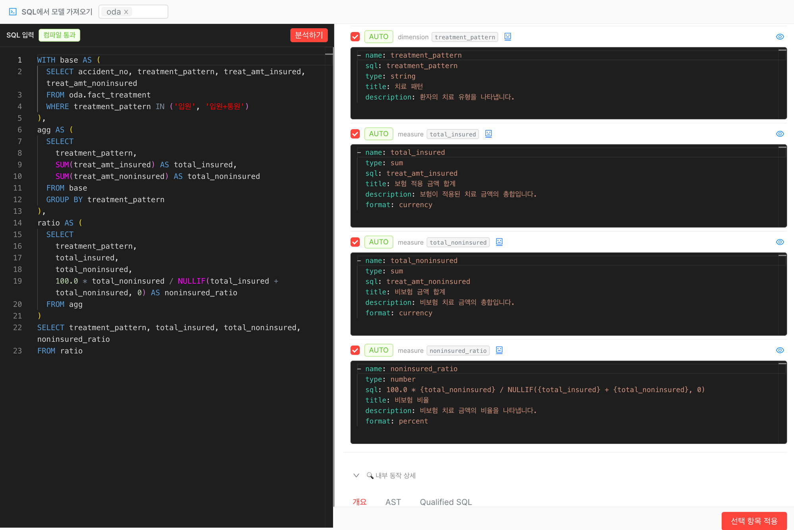Open detail icon next to total_insured tag
The height and width of the screenshot is (530, 794).
pos(488,134)
